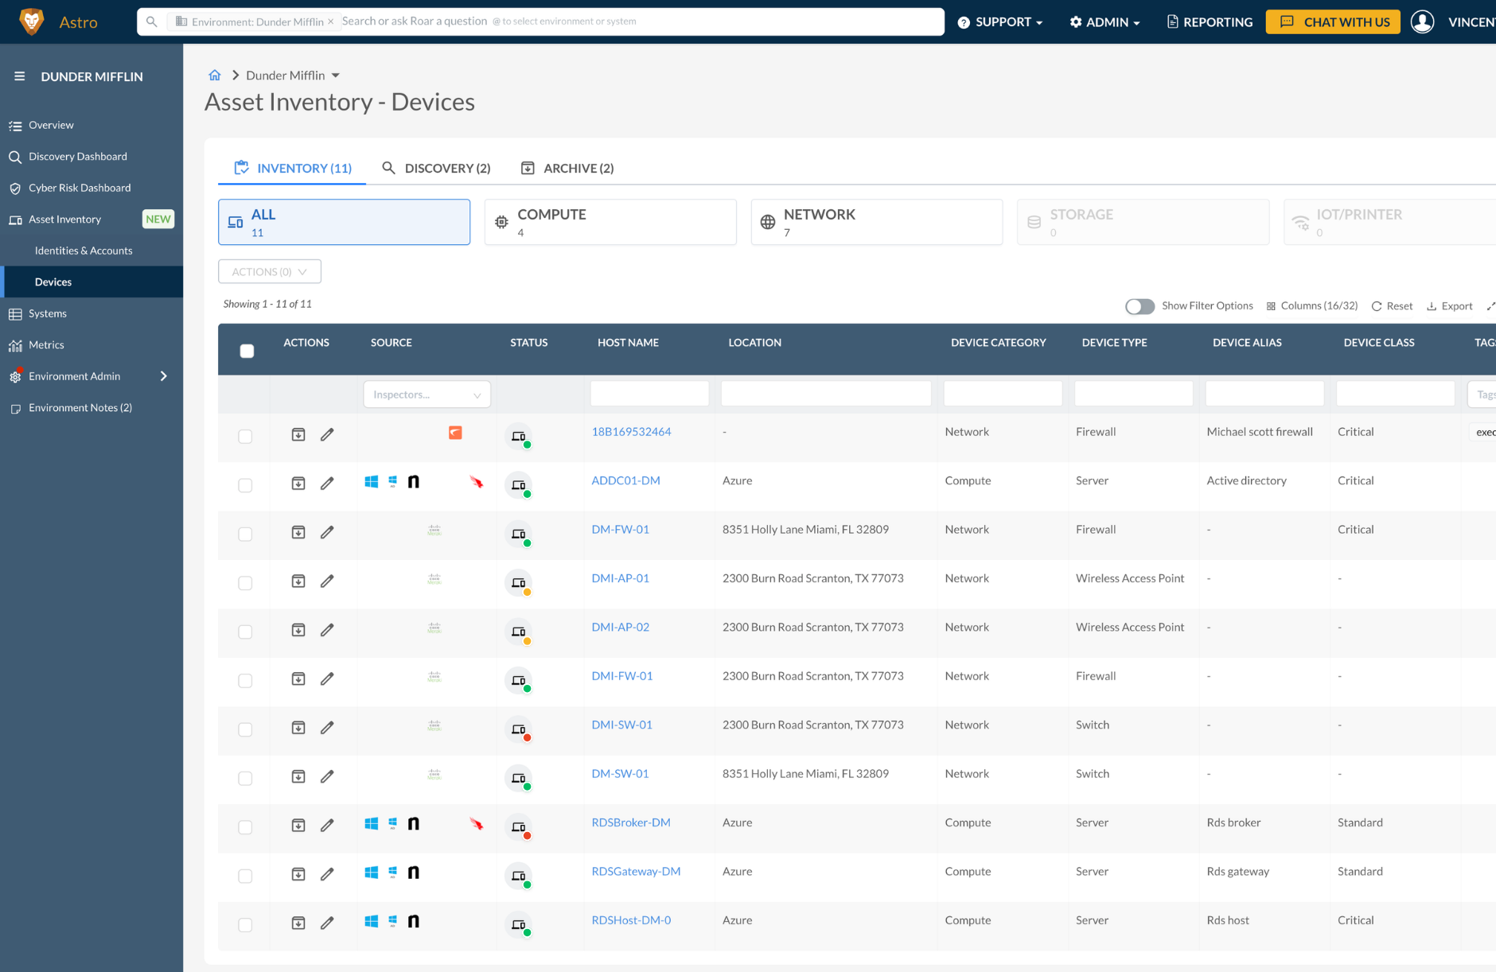Switch to the DISCOVERY (2) tab
Viewport: 1496px width, 972px height.
pyautogui.click(x=436, y=168)
